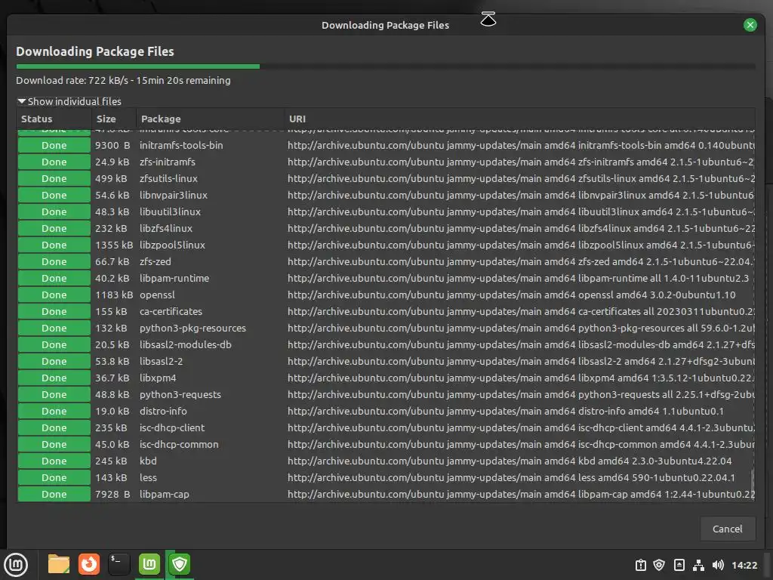
Task: Select the distro-info package row
Action: 386,411
